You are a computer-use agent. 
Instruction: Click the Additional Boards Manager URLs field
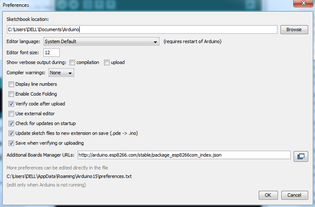tap(184, 155)
